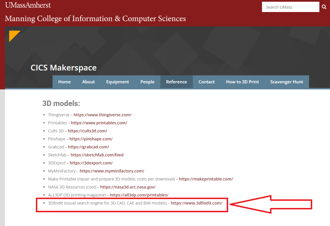
Task: Open the Contact menu item
Action: click(x=206, y=82)
